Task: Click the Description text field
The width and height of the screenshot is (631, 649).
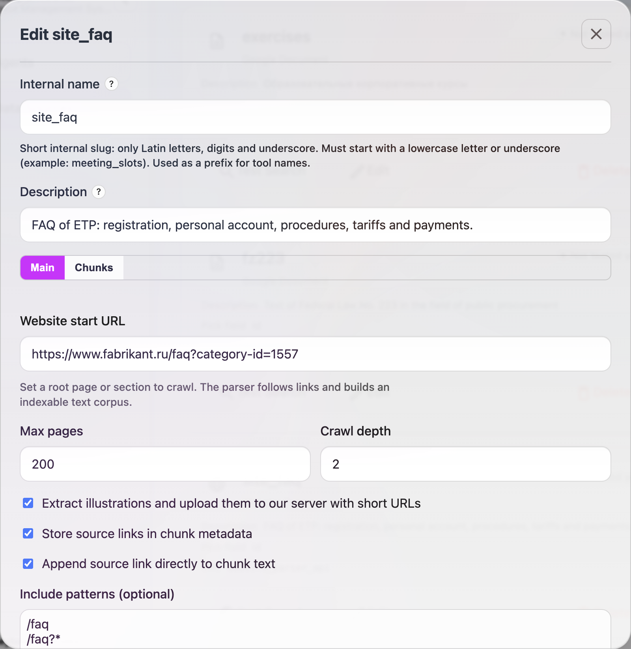Action: click(x=276, y=225)
